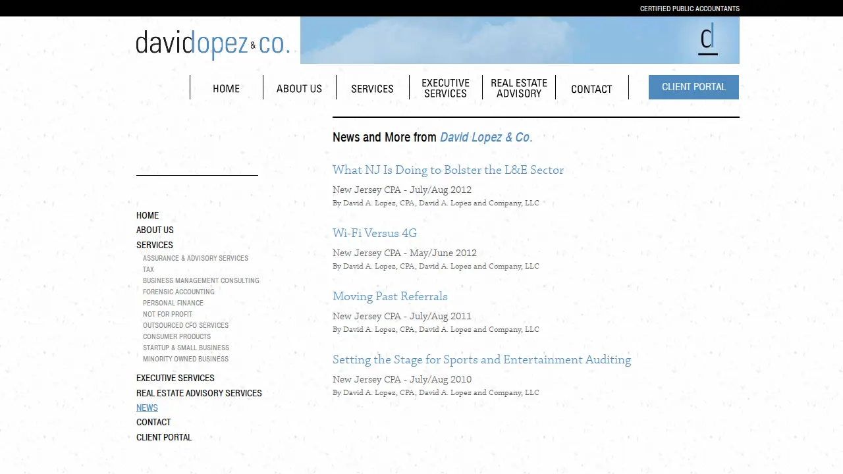Select Forensic Accounting in the sidebar
Screen dimensions: 843x474
pyautogui.click(x=178, y=292)
